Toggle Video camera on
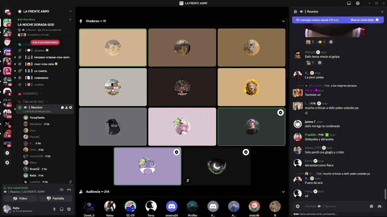387x217 pixels. (20, 198)
